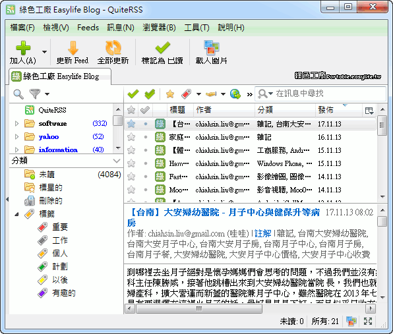Click the column chooser icon in news header
Viewport: 393px width, 334px height.
click(369, 111)
